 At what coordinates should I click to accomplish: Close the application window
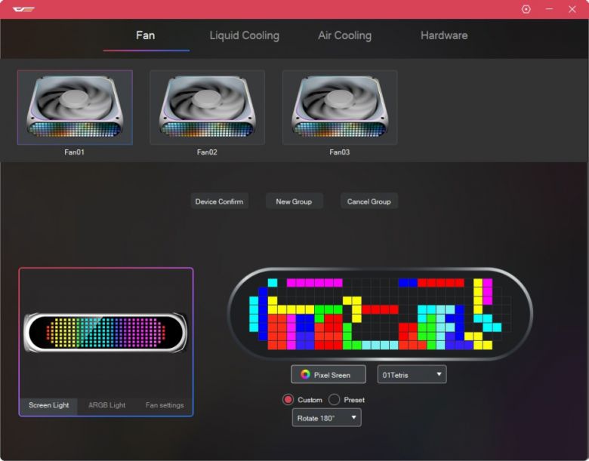[x=572, y=9]
